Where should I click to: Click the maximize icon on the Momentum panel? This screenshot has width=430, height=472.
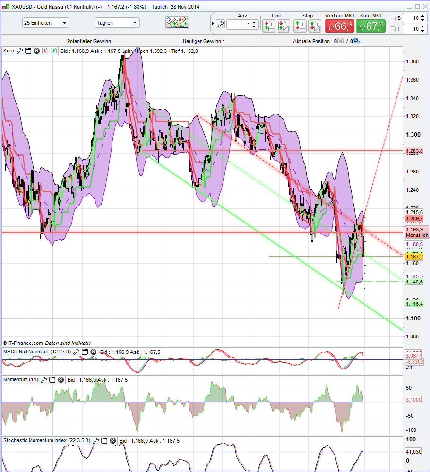(x=52, y=379)
